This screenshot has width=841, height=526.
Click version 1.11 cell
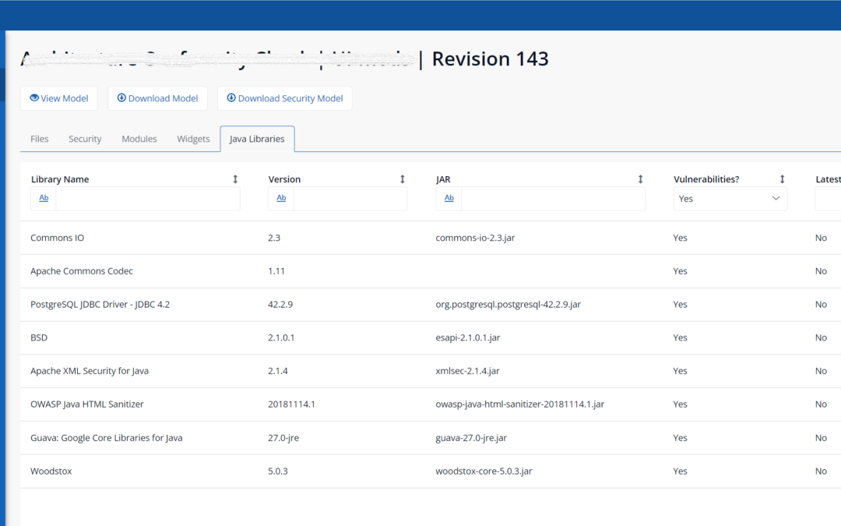pyautogui.click(x=276, y=271)
